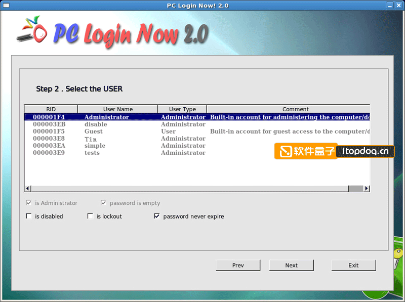The width and height of the screenshot is (405, 302).
Task: Click the guest access comment text
Action: pyautogui.click(x=290, y=132)
